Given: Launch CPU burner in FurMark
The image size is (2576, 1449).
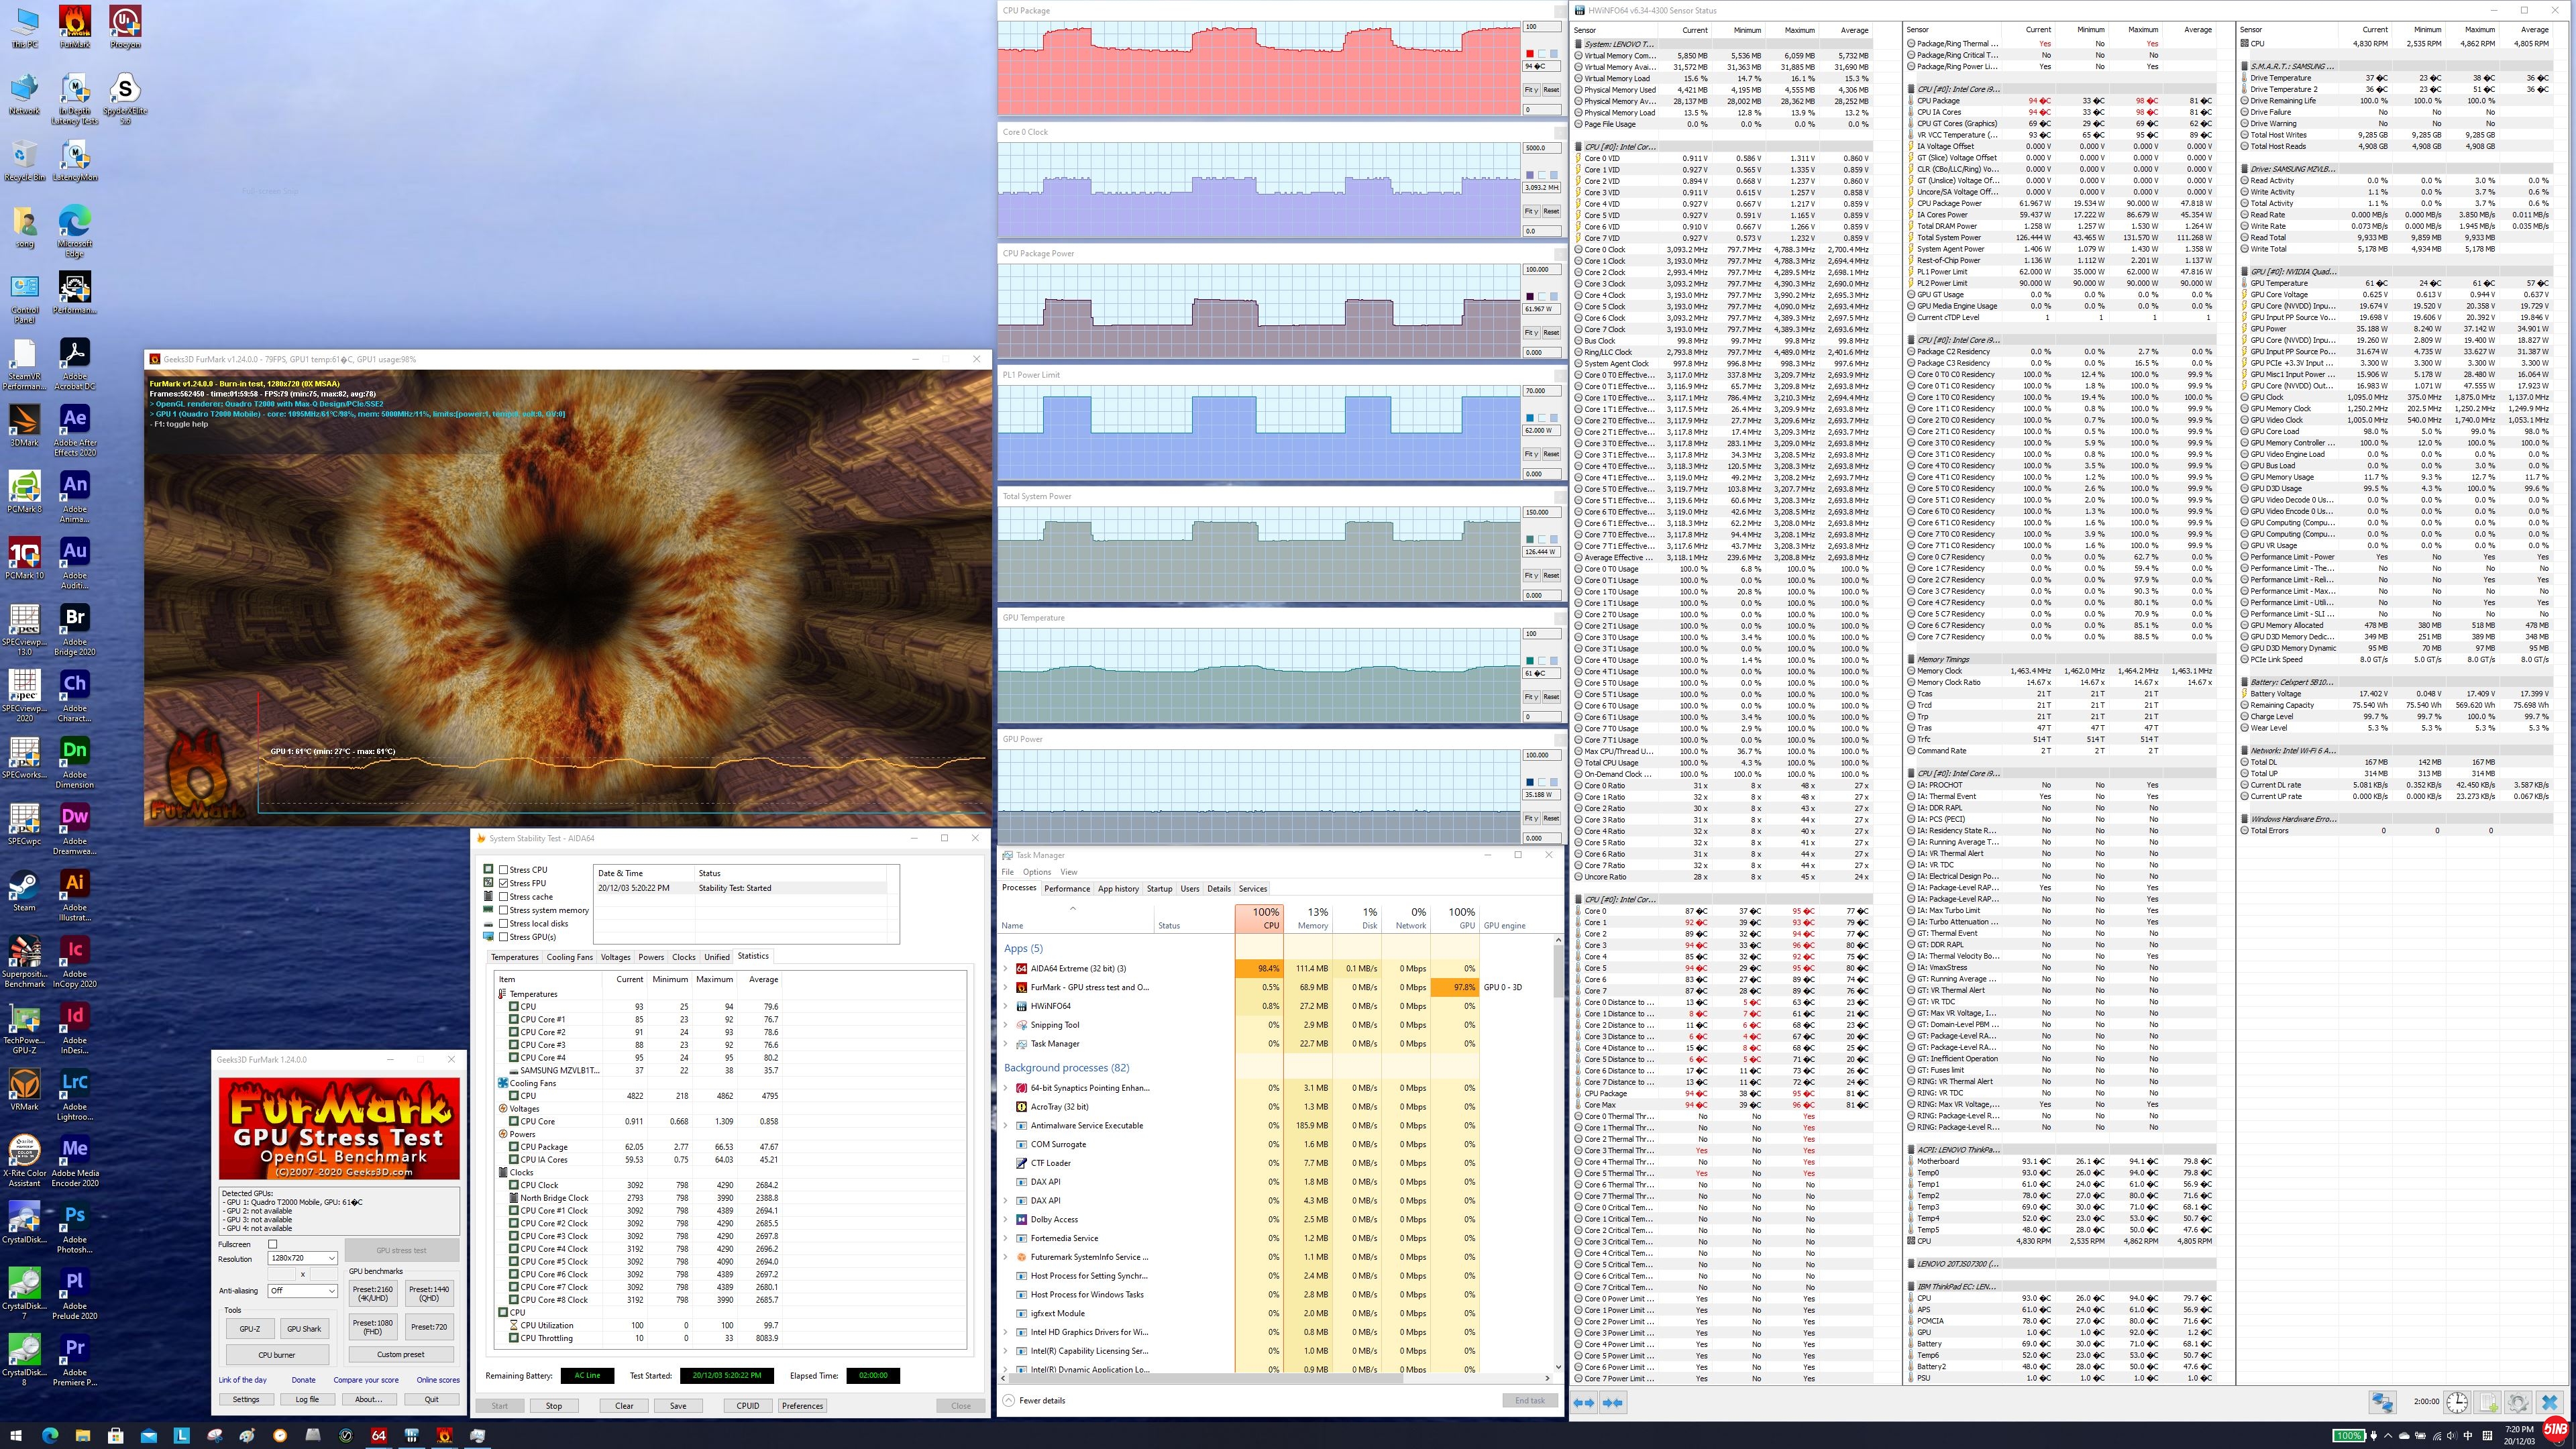Looking at the screenshot, I should point(277,1354).
